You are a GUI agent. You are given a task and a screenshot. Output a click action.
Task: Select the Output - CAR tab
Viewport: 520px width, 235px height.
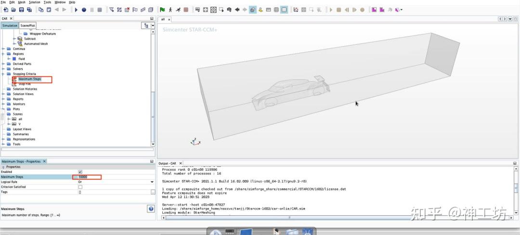point(167,163)
